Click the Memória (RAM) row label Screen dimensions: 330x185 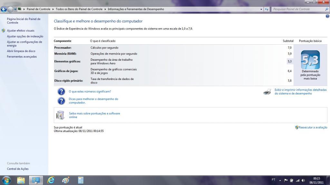pyautogui.click(x=65, y=54)
